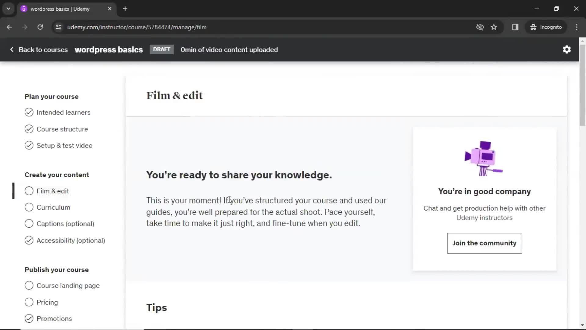Image resolution: width=586 pixels, height=330 pixels.
Task: Expand the Film and edit section
Action: (x=52, y=191)
